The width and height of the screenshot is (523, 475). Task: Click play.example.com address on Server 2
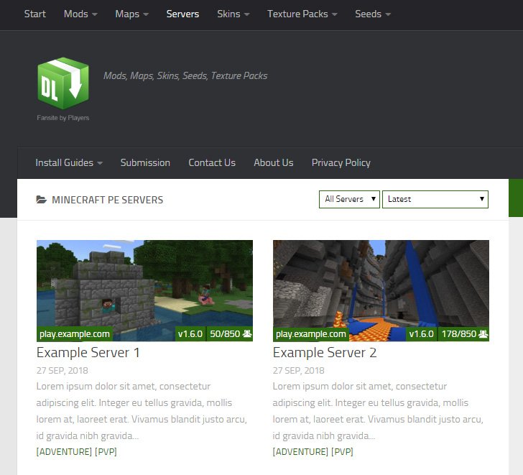point(311,334)
